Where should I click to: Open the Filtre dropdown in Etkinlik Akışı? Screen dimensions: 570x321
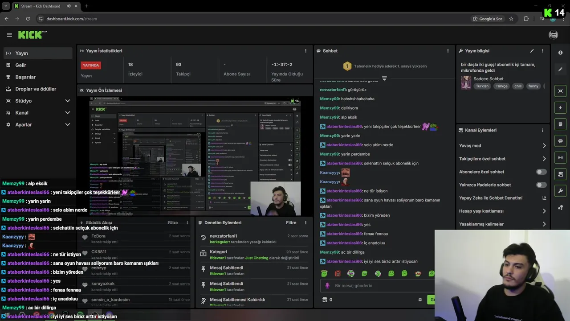click(x=172, y=222)
